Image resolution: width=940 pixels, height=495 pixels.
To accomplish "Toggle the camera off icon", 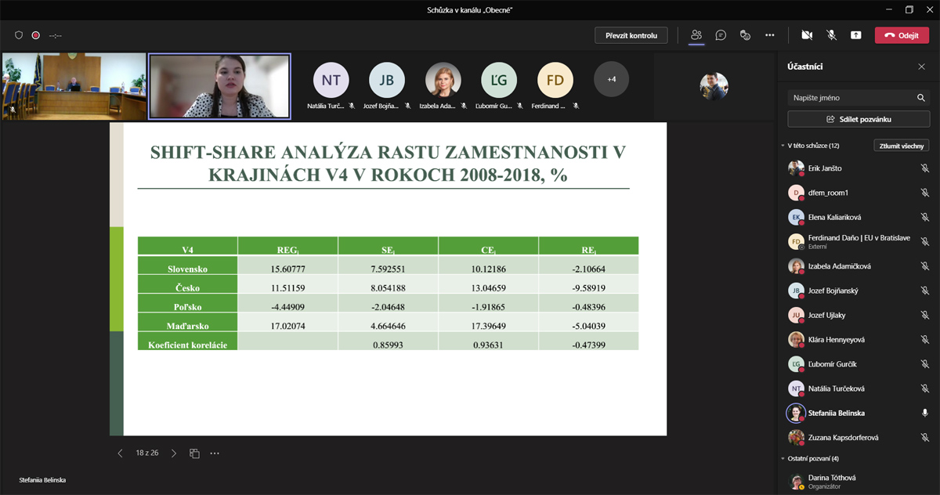I will tap(807, 35).
